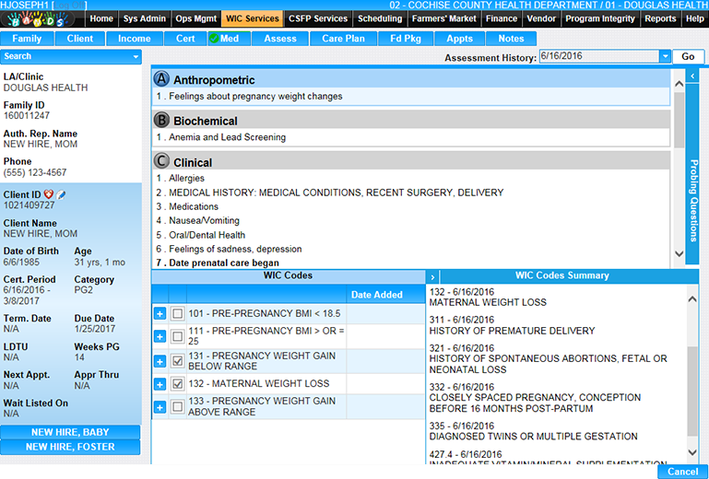Click the plus icon beside code 101
This screenshot has width=709, height=479.
[x=160, y=314]
